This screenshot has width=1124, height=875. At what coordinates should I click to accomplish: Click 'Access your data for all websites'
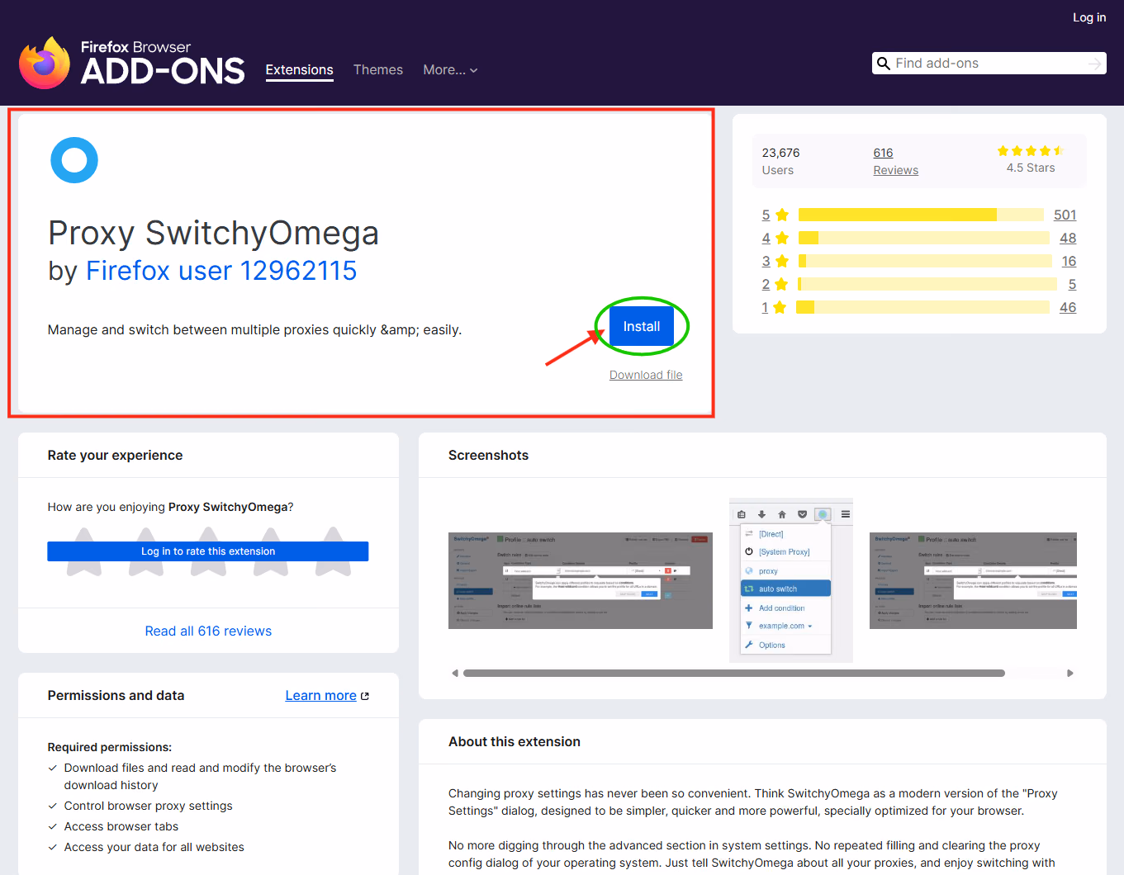coord(154,847)
